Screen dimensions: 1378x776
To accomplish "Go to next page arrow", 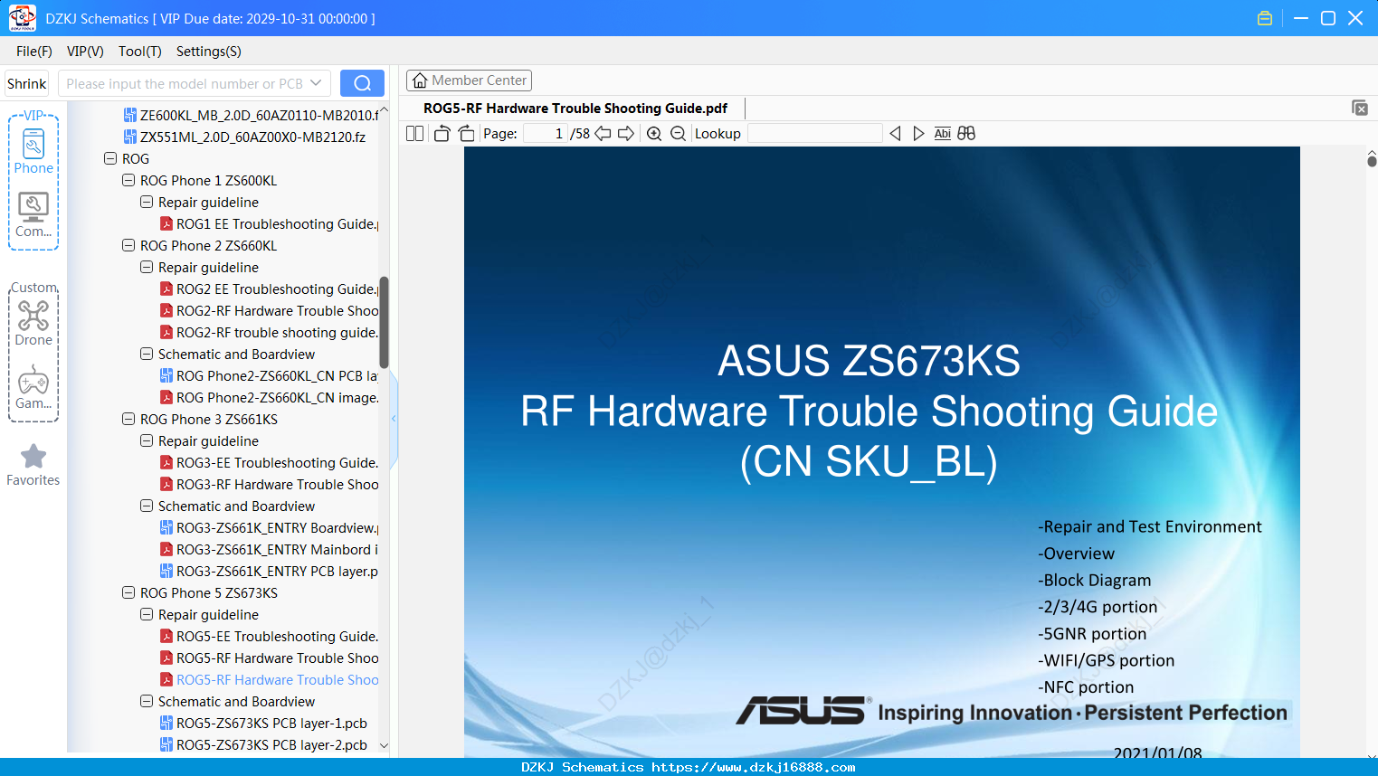I will pos(626,134).
